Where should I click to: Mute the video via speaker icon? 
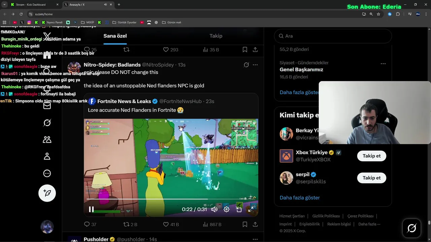tap(214, 209)
